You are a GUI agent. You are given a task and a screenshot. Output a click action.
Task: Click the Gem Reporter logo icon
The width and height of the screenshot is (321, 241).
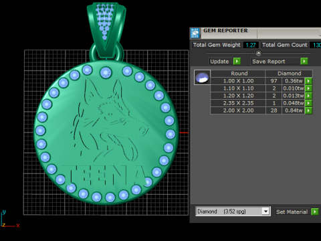pos(195,33)
